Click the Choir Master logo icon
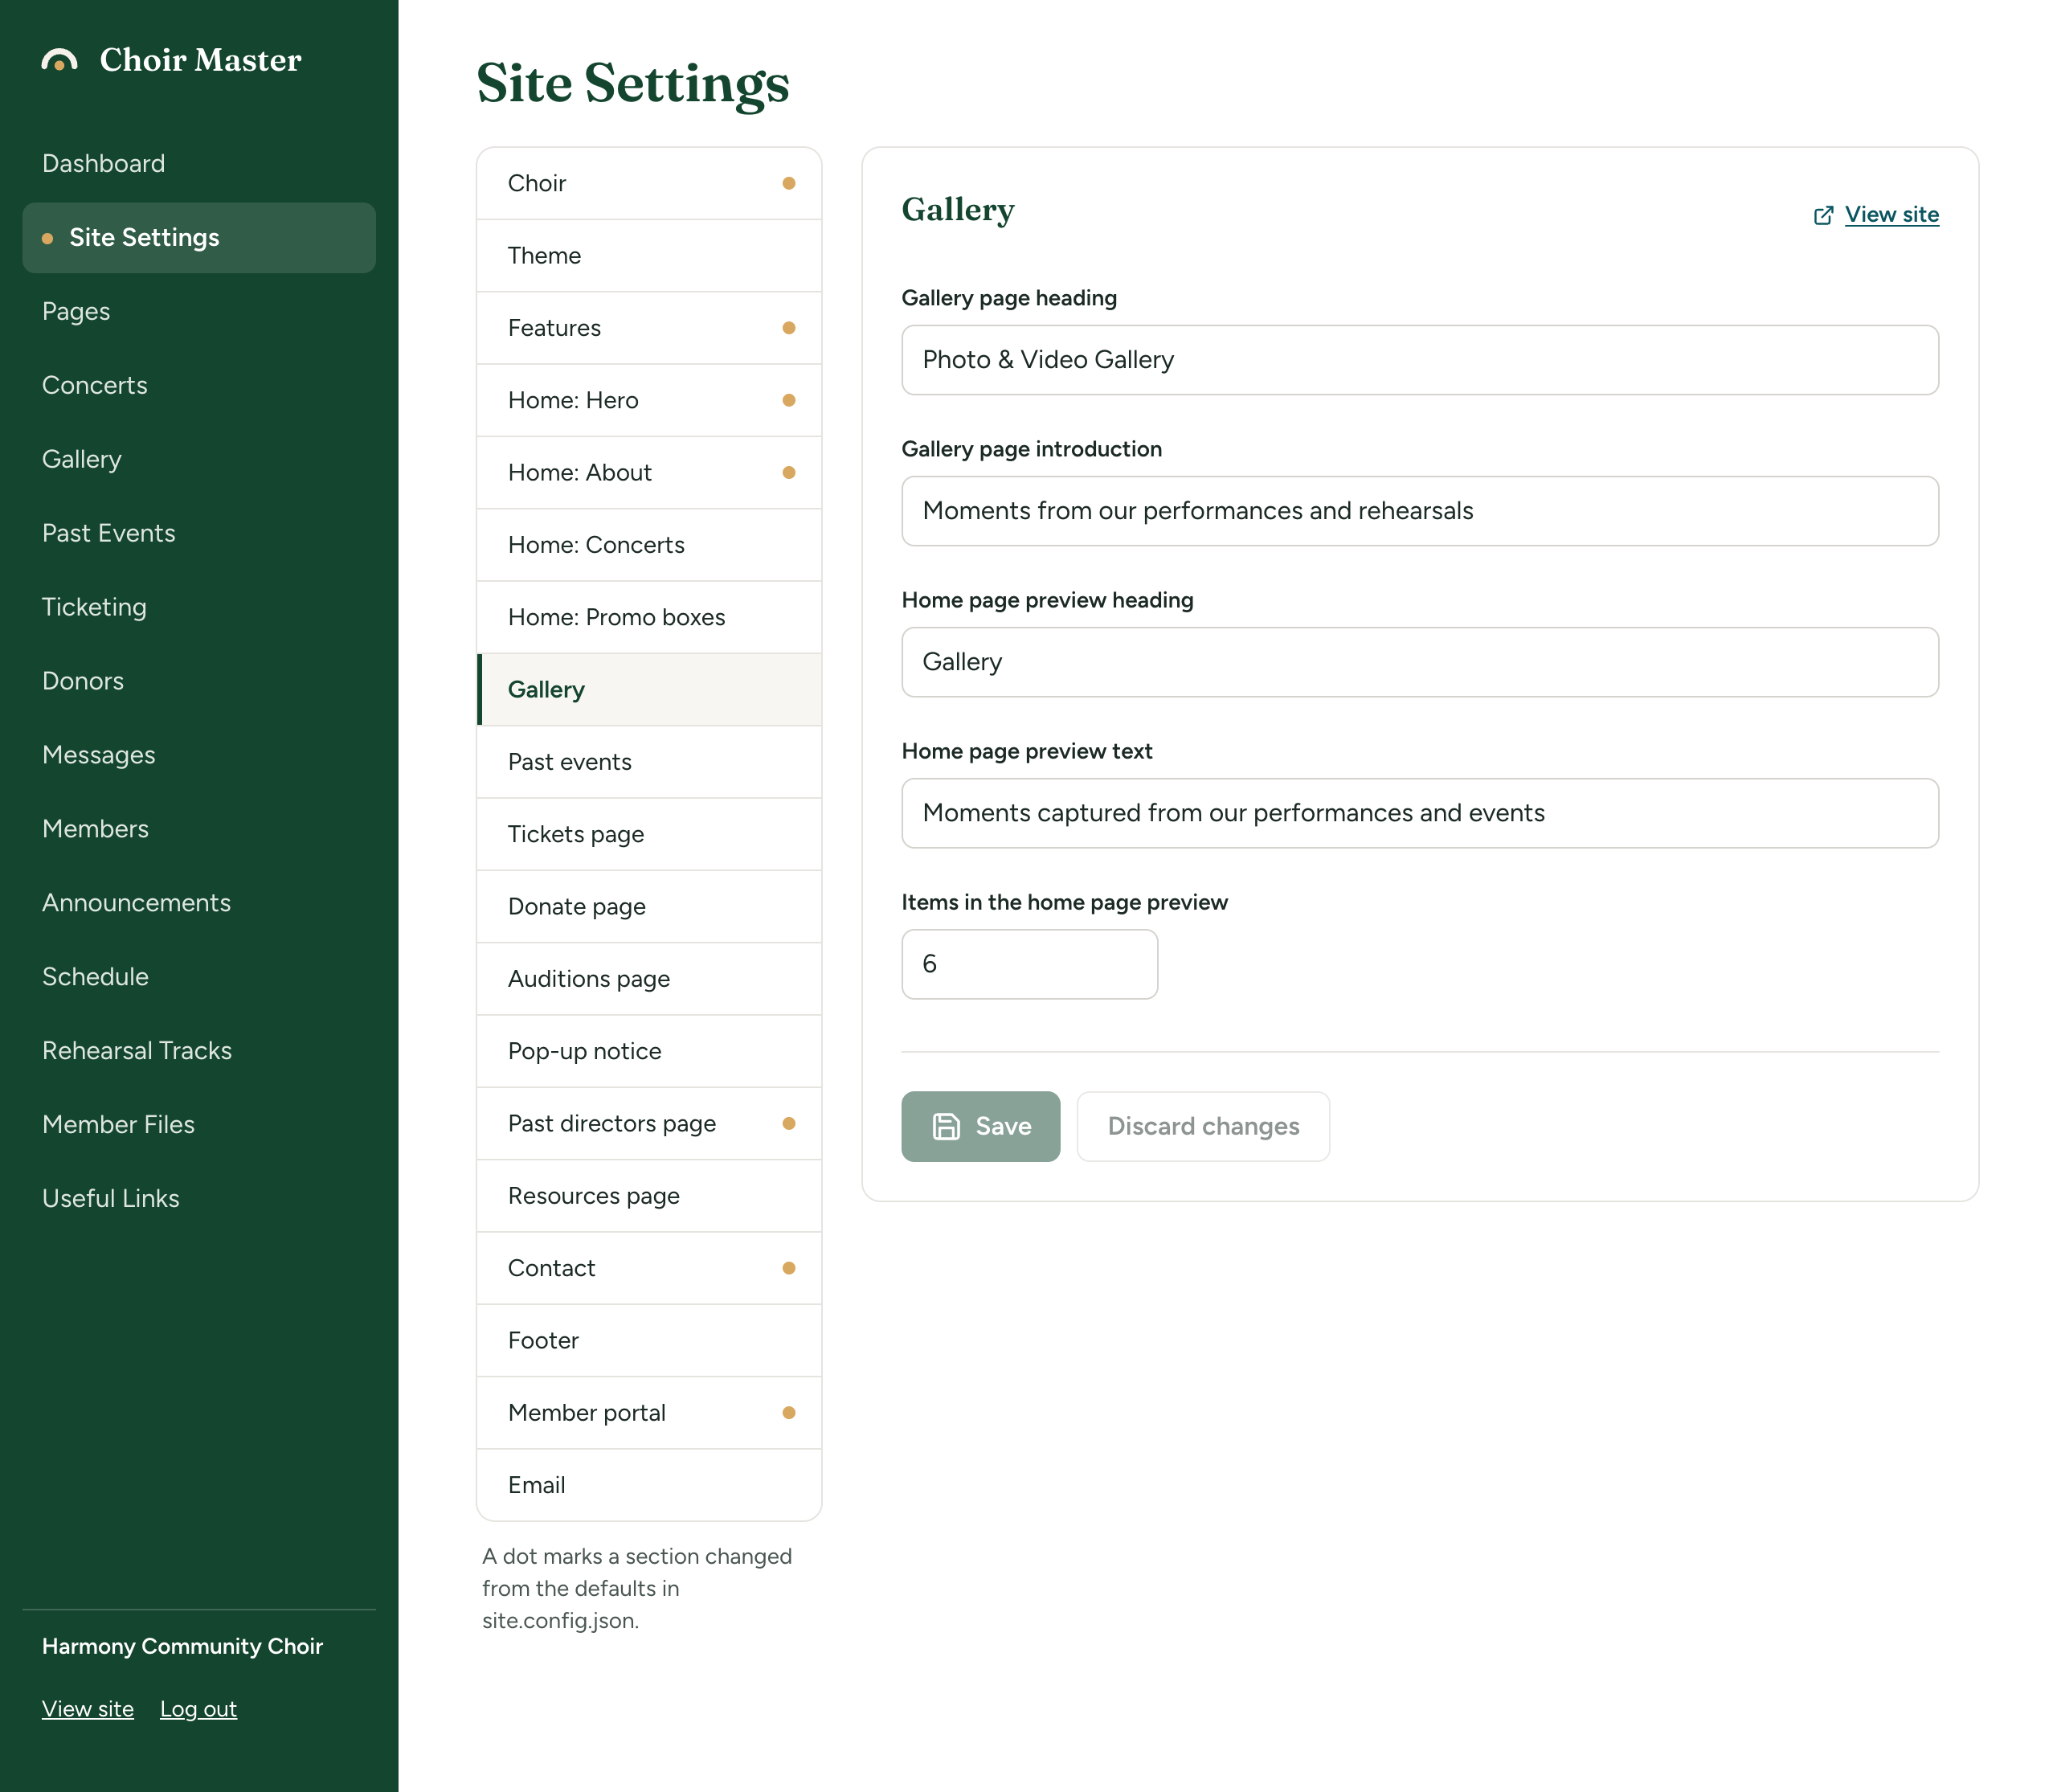Screen dimensions: 2057x1792 click(x=59, y=60)
